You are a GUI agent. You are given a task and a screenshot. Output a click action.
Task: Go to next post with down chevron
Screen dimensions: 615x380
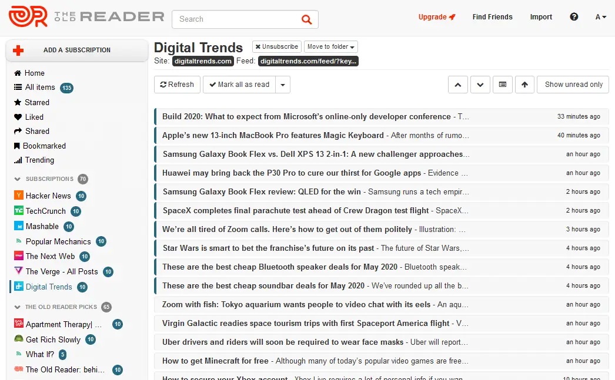point(480,85)
